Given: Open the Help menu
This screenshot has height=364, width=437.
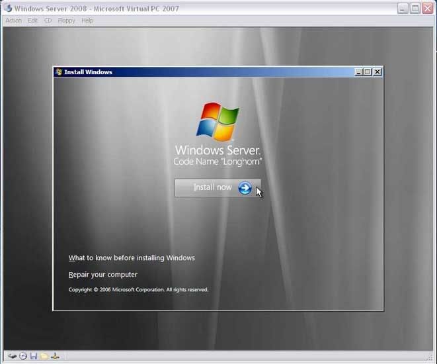Looking at the screenshot, I should click(x=87, y=21).
